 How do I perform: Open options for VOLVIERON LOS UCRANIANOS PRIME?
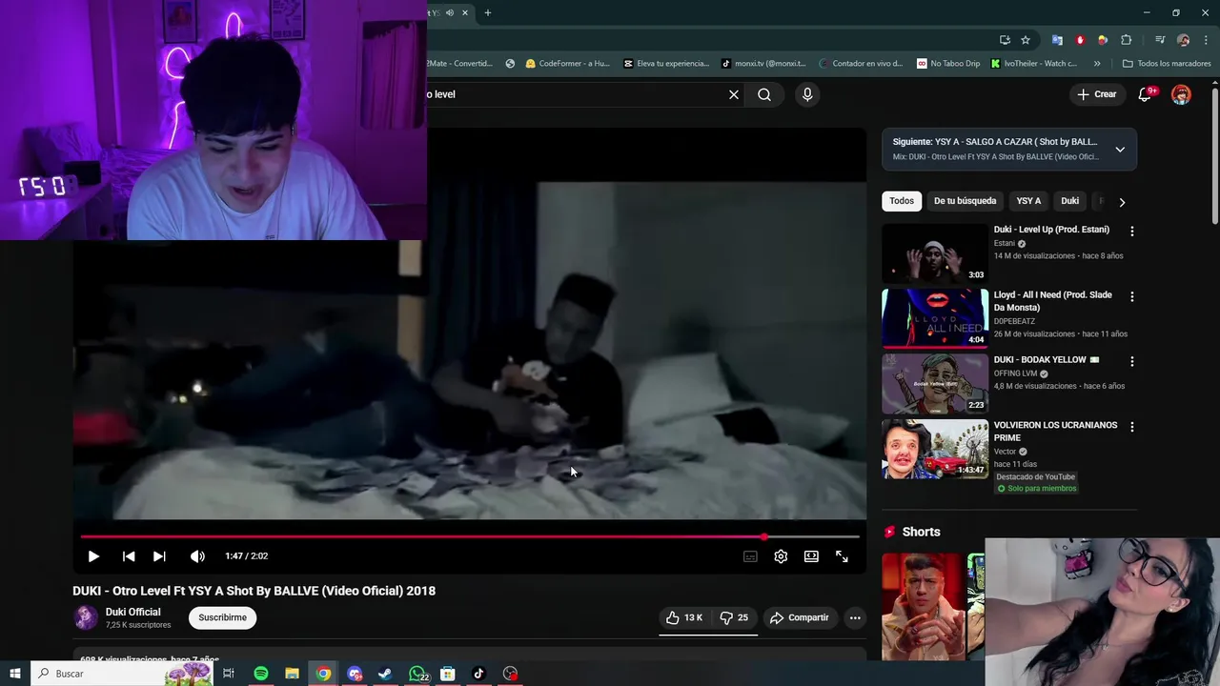[1131, 428]
